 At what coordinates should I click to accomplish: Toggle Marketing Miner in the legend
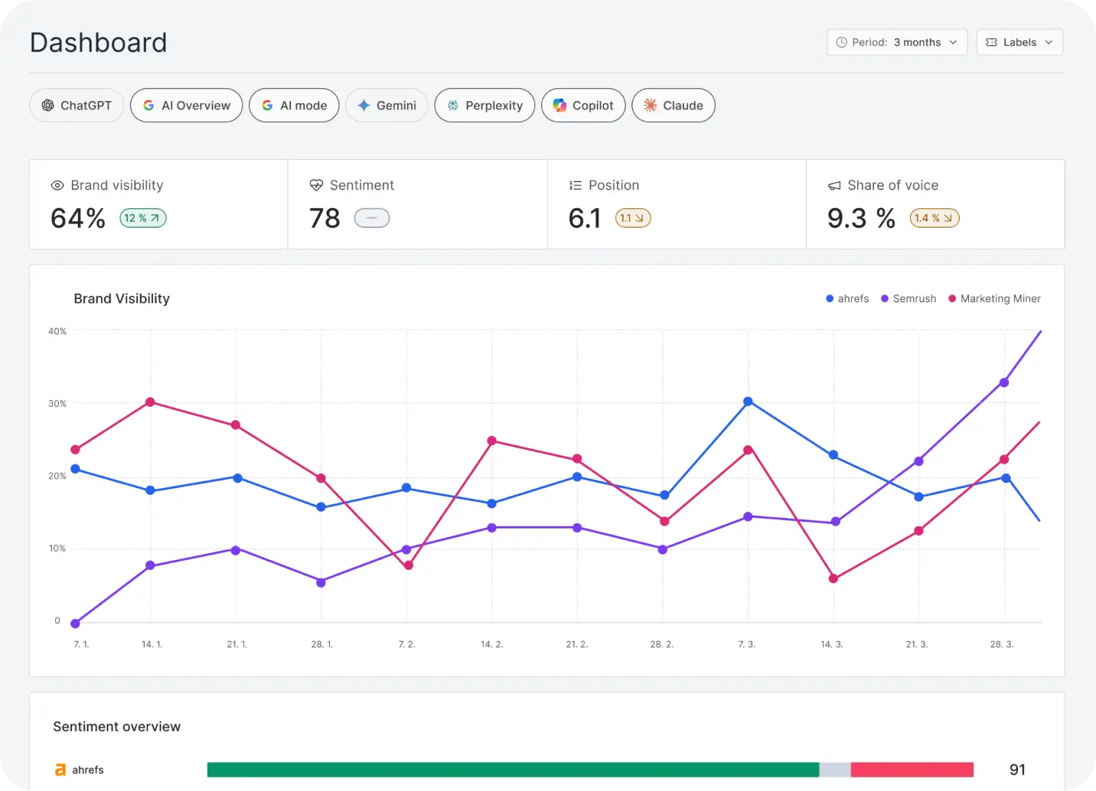pos(994,298)
